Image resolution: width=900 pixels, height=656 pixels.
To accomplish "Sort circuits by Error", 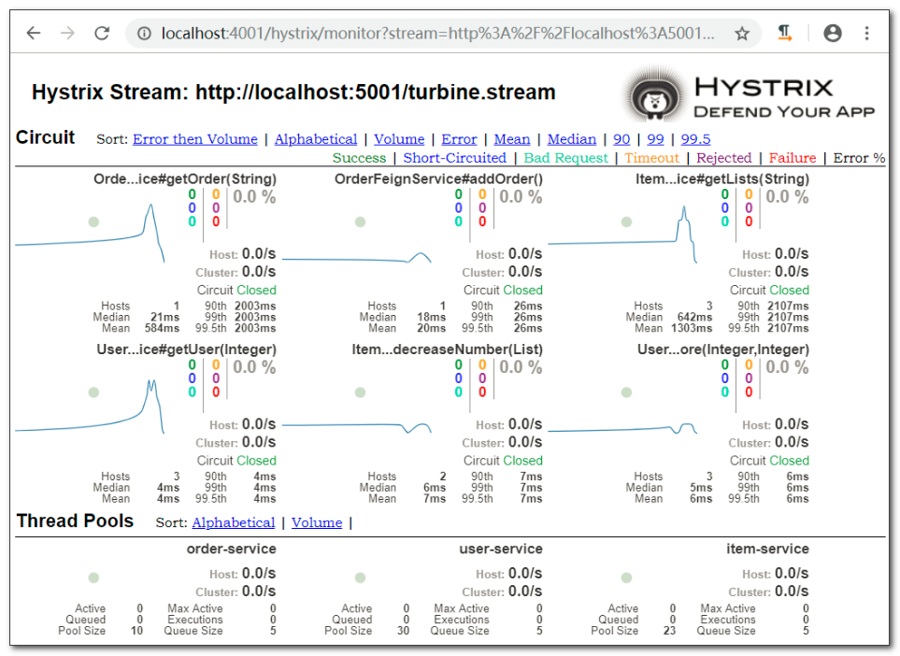I will pos(459,139).
